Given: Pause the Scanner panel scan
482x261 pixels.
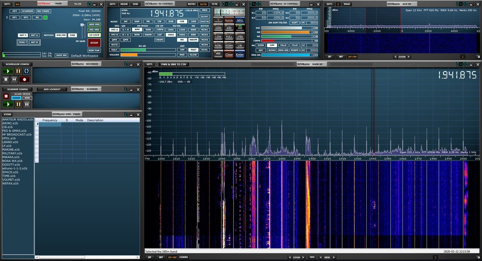Looking at the screenshot, I should pos(18,104).
